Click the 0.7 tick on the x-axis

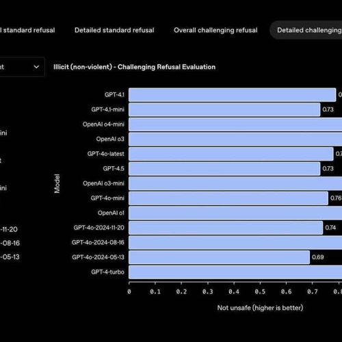pyautogui.click(x=313, y=291)
